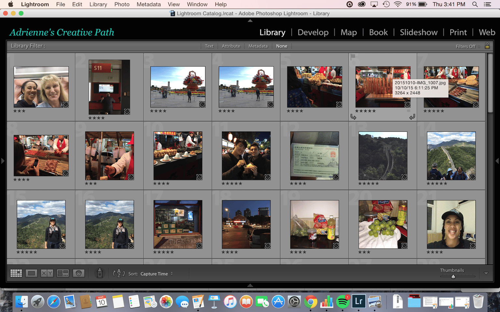Viewport: 500px width, 312px height.
Task: Open the File menu
Action: point(61,4)
